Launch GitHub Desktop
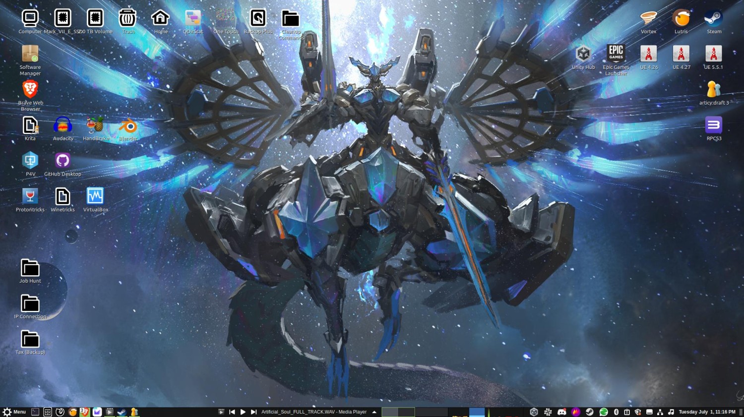The width and height of the screenshot is (744, 417). pos(62,164)
